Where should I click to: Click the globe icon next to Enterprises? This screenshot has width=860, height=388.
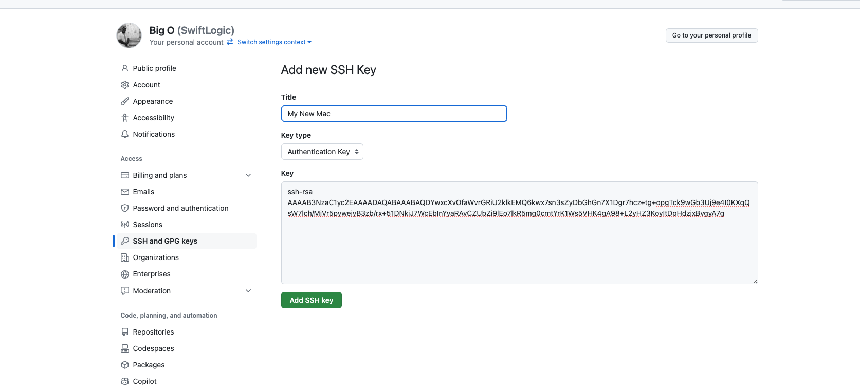pos(125,274)
